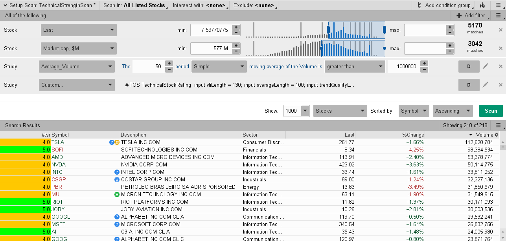Viewport: 506px width, 241px height.
Task: Delete the Custom study filter
Action: pyautogui.click(x=500, y=85)
